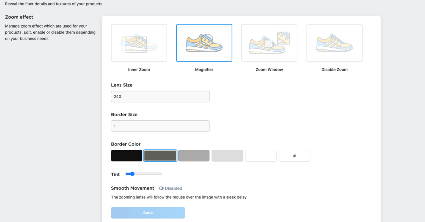Click the Zoom Window label
Screen dimensions: 425x222
coord(269,69)
